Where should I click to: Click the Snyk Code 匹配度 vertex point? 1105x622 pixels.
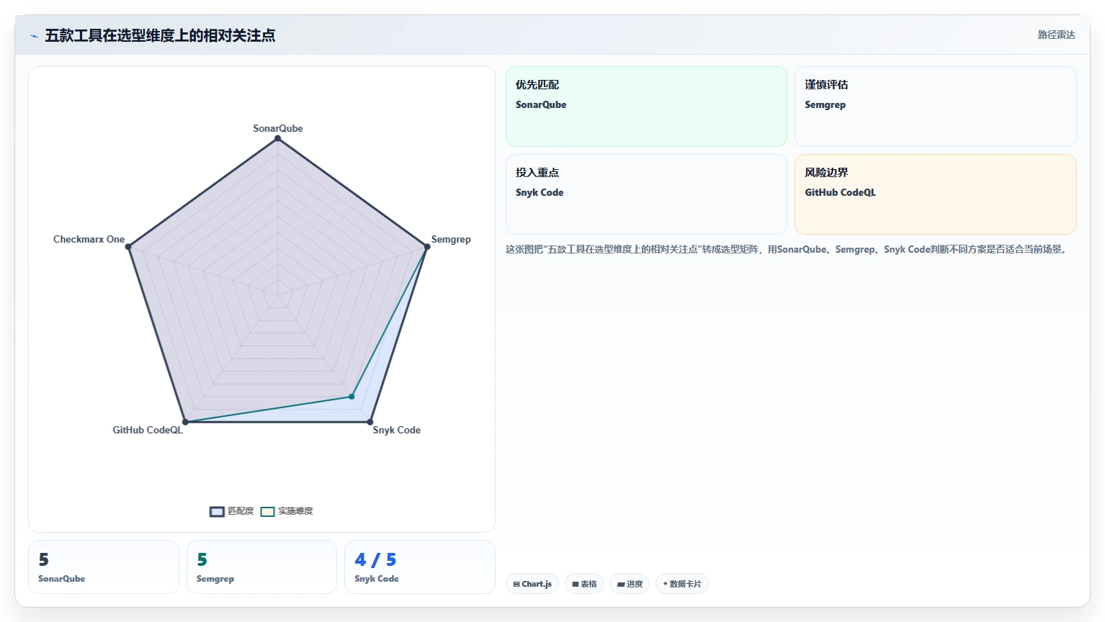click(370, 422)
